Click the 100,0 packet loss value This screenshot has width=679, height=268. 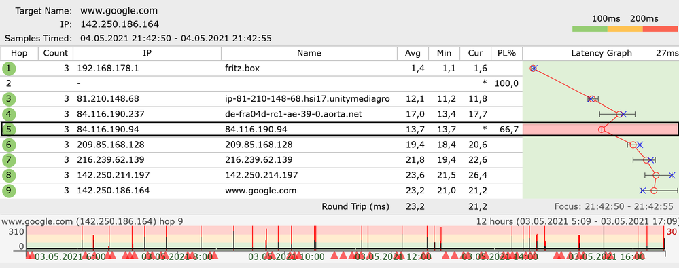[x=506, y=83]
